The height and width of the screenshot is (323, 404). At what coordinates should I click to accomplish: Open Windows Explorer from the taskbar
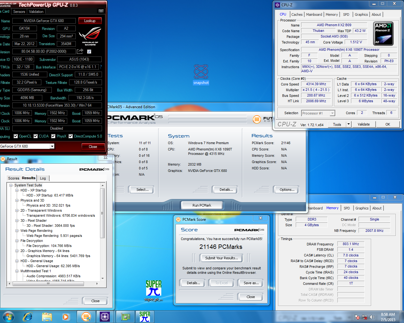point(47,316)
